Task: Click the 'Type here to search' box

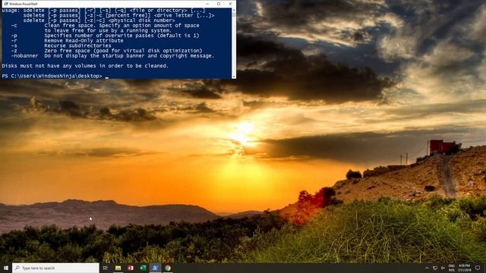Action: pos(55,268)
